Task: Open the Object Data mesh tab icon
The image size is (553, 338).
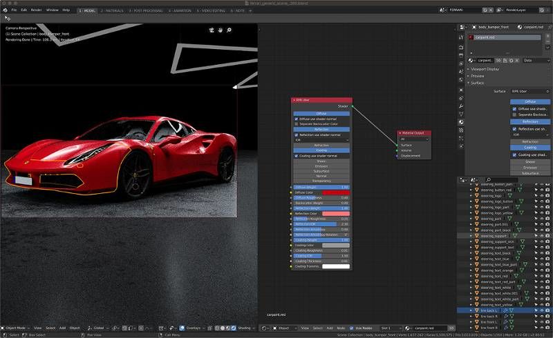Action: [461, 114]
